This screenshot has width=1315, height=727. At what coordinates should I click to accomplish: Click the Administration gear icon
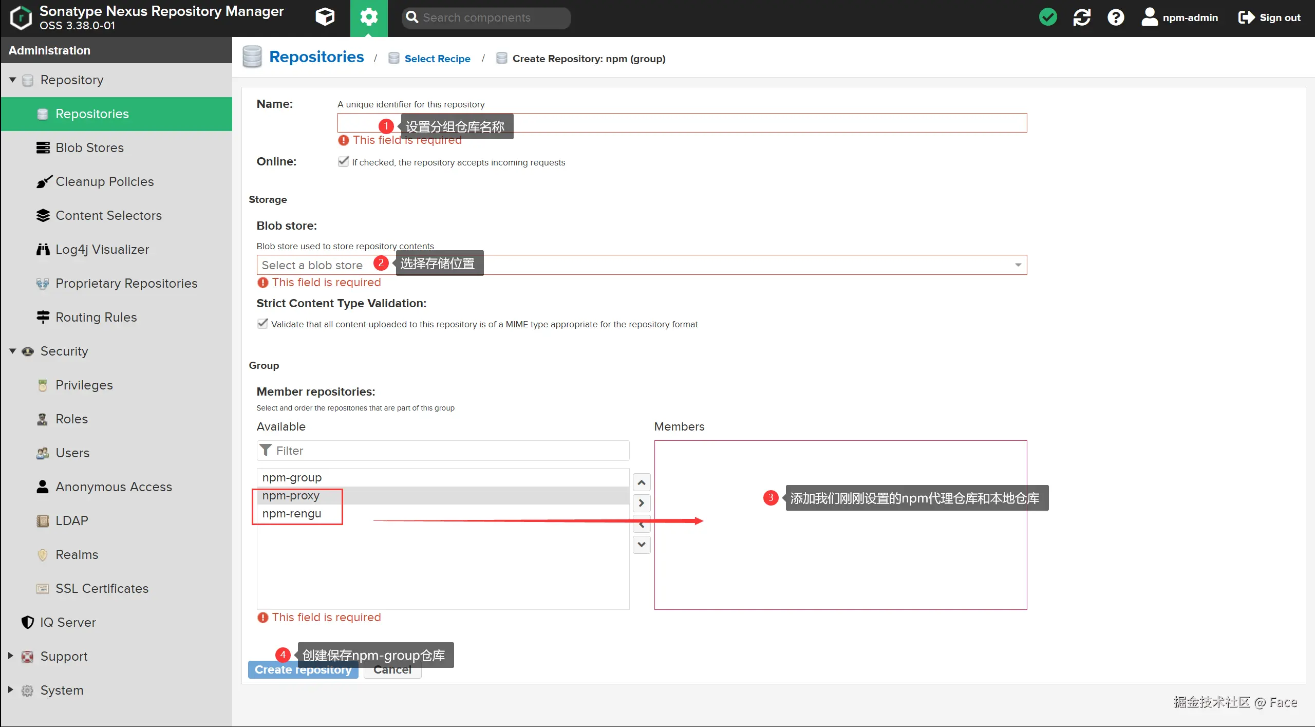(369, 17)
